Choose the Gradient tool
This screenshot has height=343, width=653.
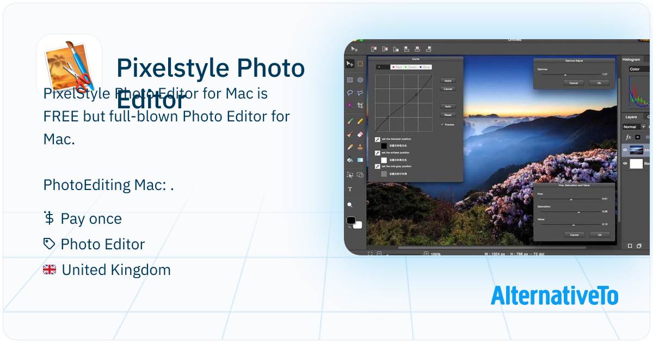pos(360,160)
